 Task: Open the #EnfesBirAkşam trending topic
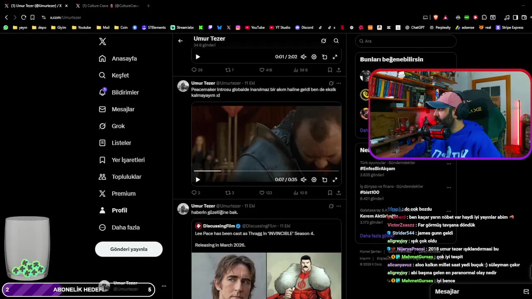tap(377, 169)
